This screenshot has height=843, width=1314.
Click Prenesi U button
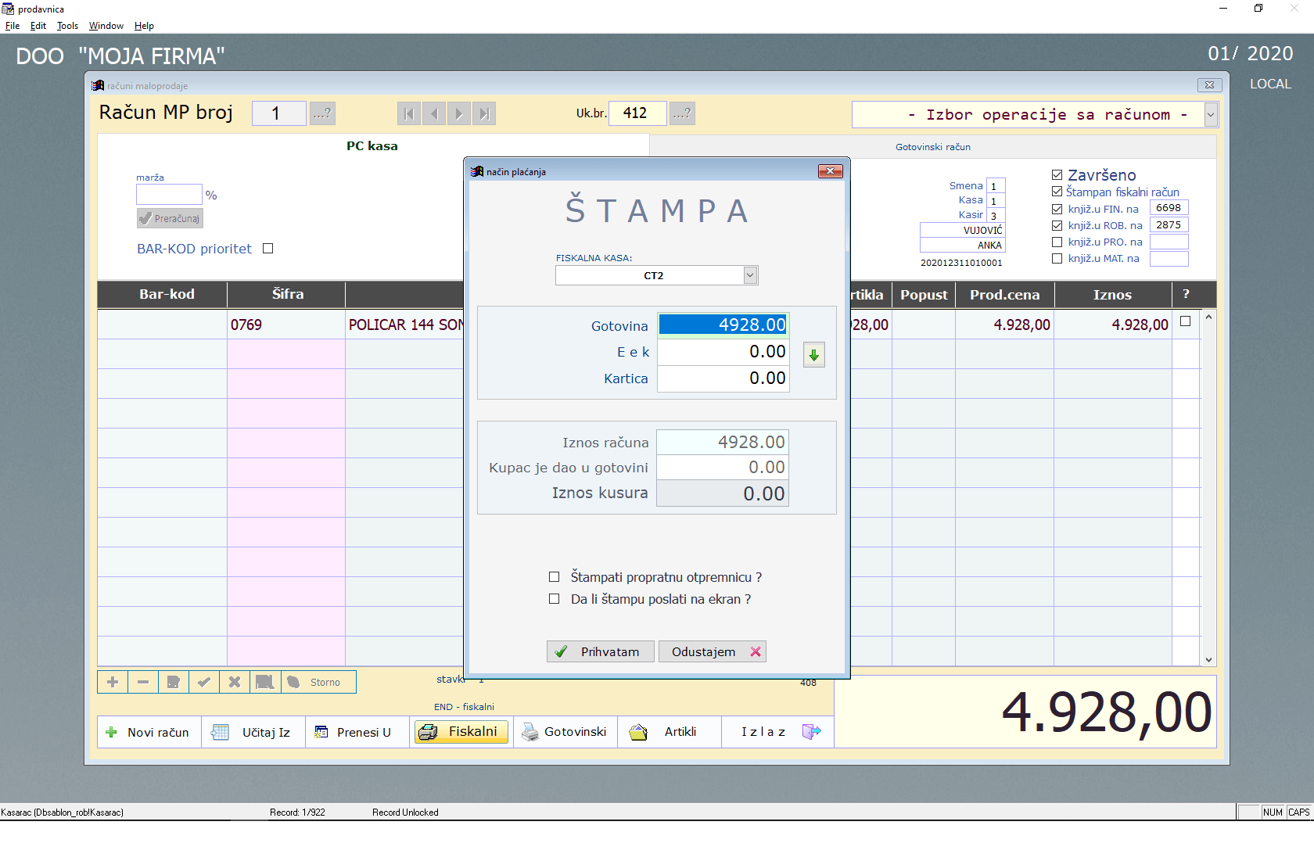click(357, 732)
